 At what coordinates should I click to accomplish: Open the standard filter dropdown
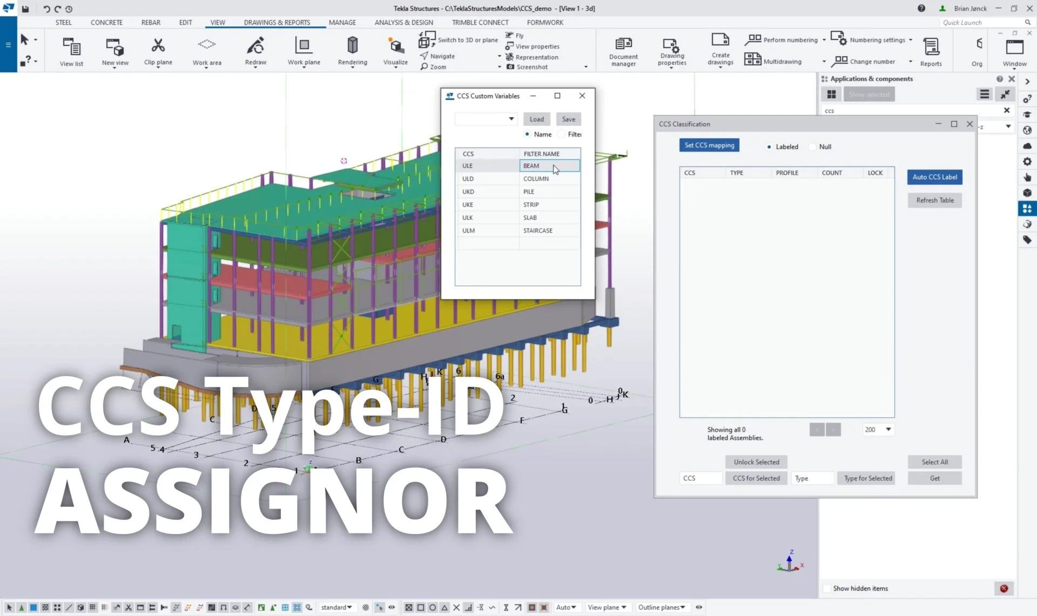point(336,607)
